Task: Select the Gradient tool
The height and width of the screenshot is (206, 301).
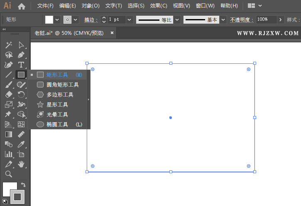Action: 9,134
